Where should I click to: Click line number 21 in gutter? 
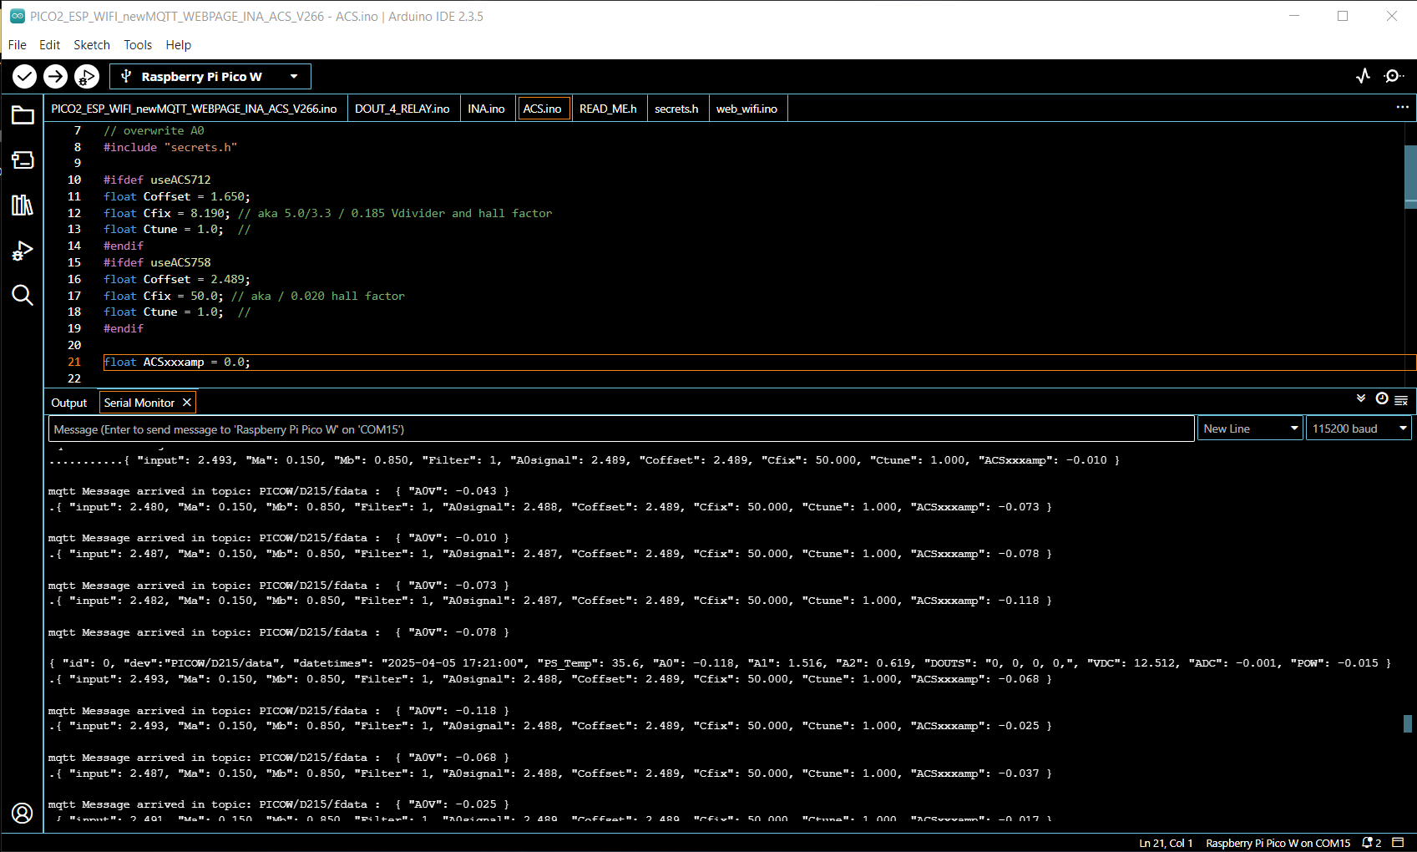(x=74, y=362)
